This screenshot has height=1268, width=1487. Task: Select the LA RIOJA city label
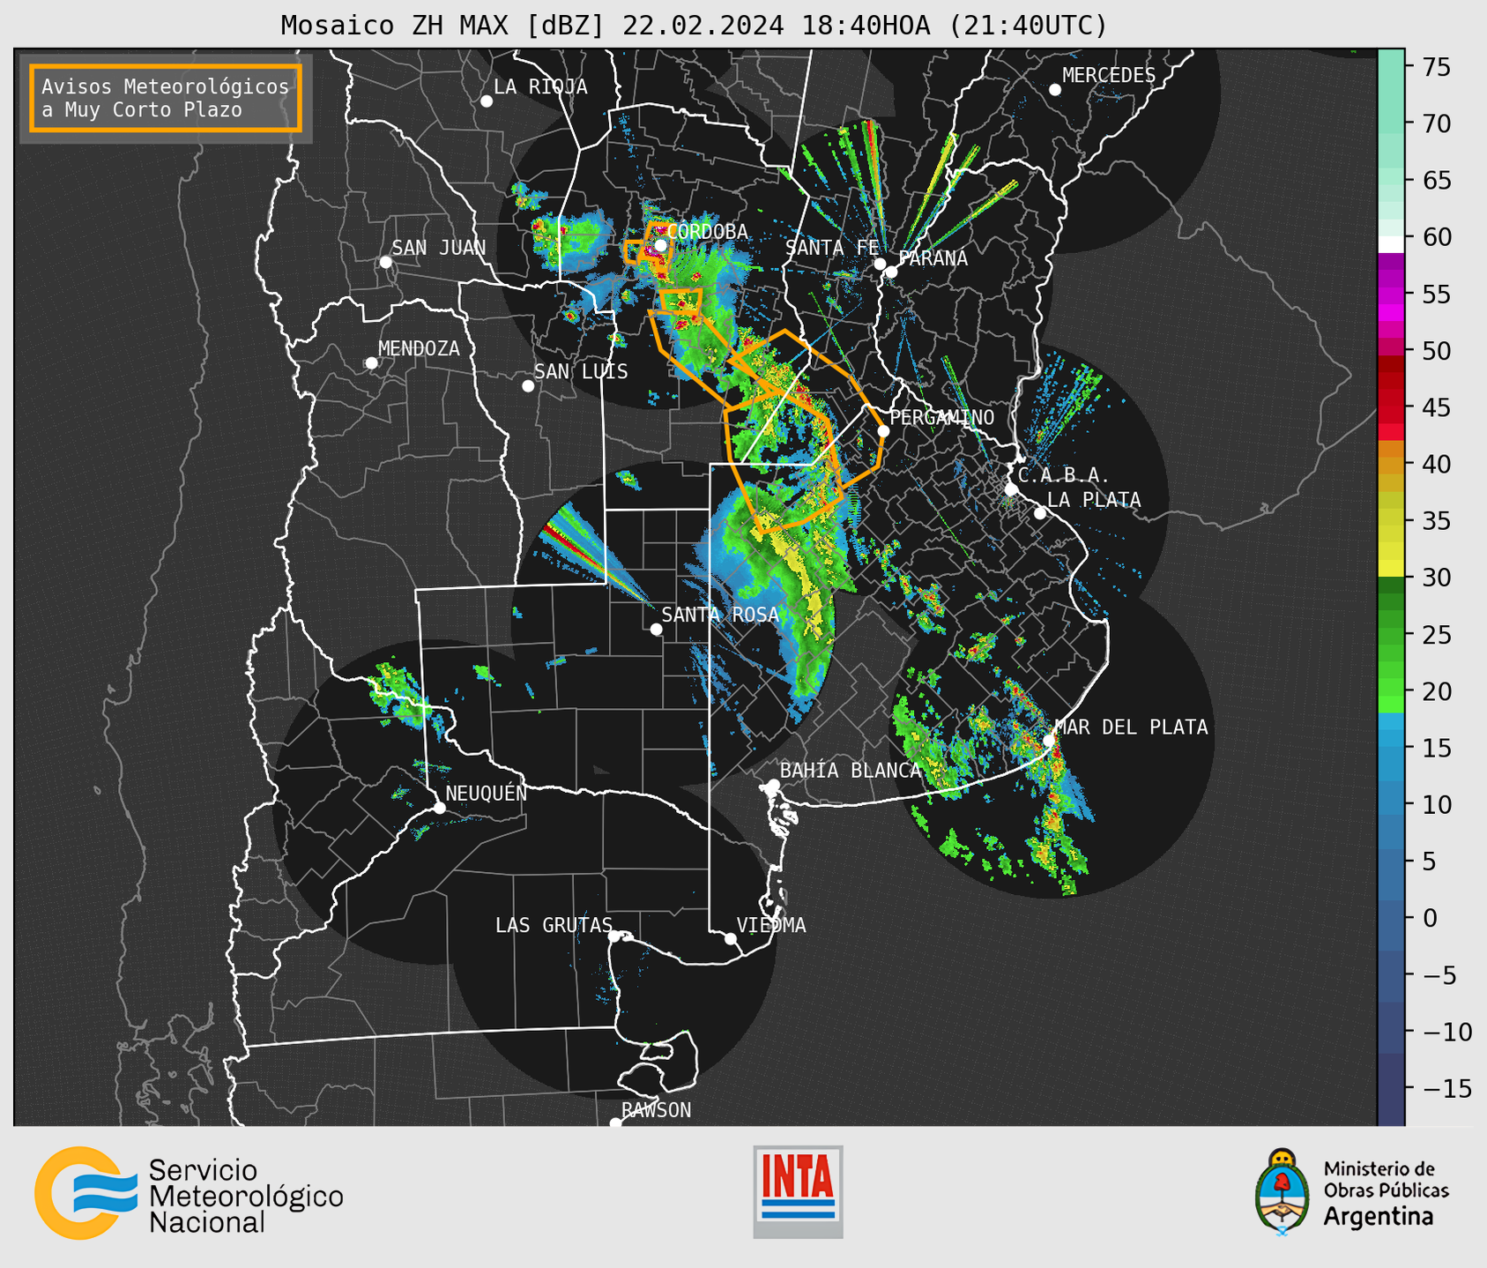click(539, 86)
